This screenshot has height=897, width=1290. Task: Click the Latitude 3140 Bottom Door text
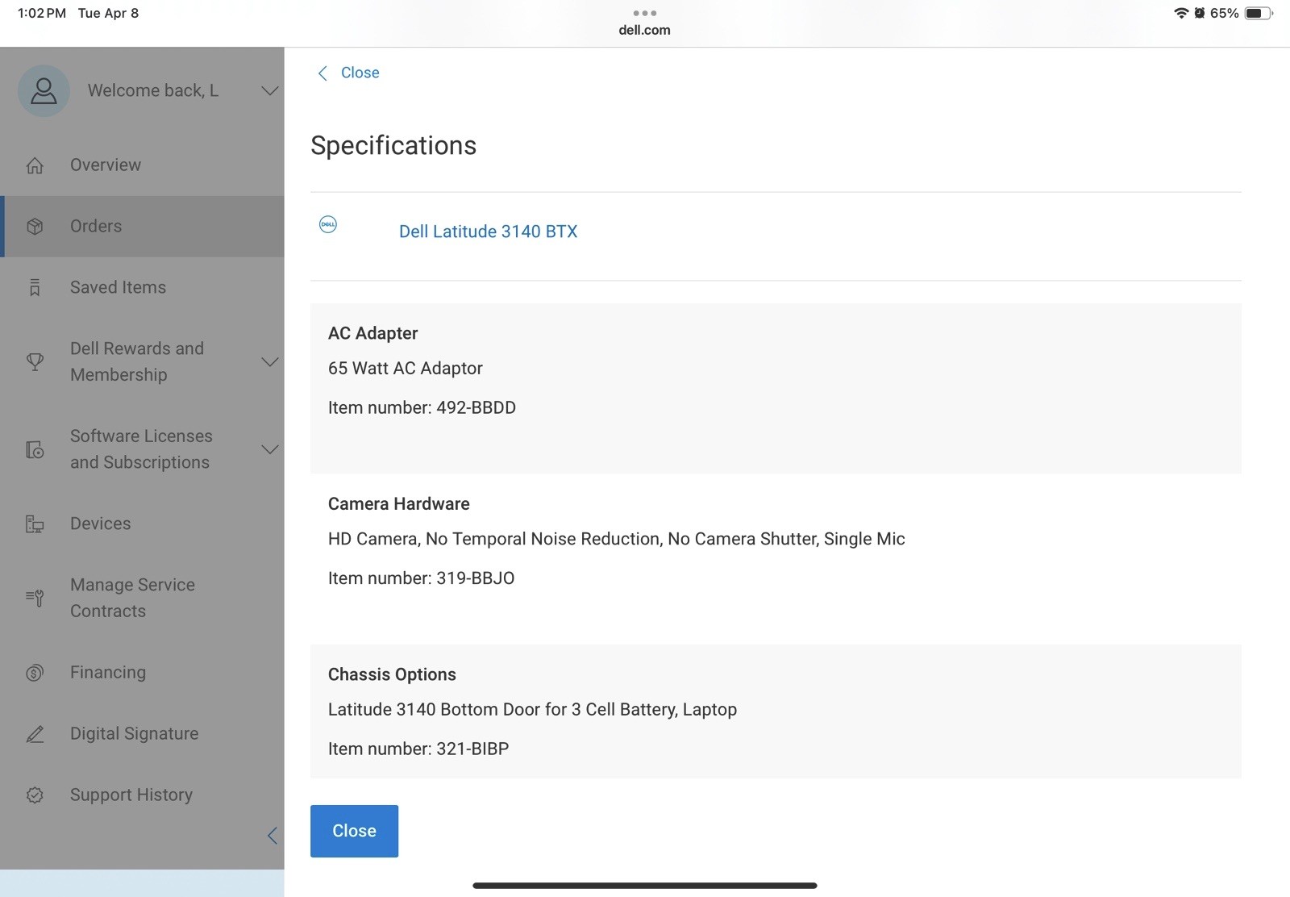click(532, 710)
